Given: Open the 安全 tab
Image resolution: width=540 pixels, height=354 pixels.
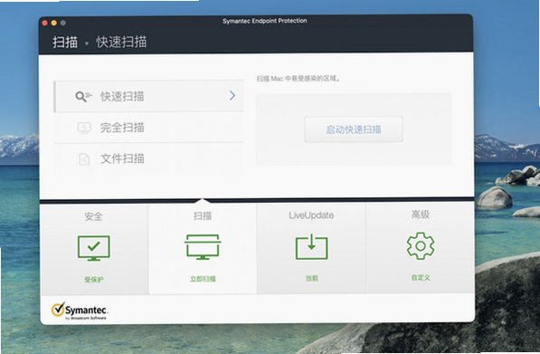Looking at the screenshot, I should (x=94, y=248).
